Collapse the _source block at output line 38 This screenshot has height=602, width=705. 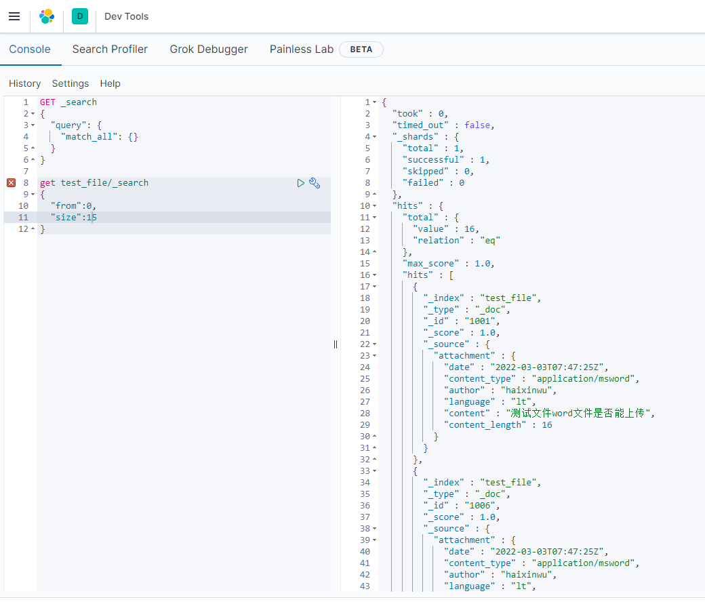(x=374, y=529)
